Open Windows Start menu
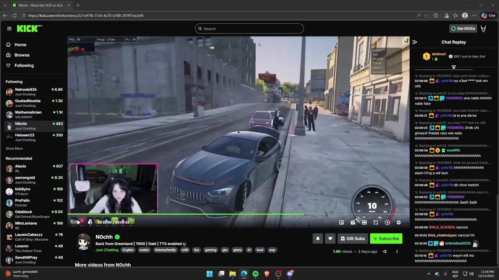The height and width of the screenshot is (280, 499). [209, 274]
